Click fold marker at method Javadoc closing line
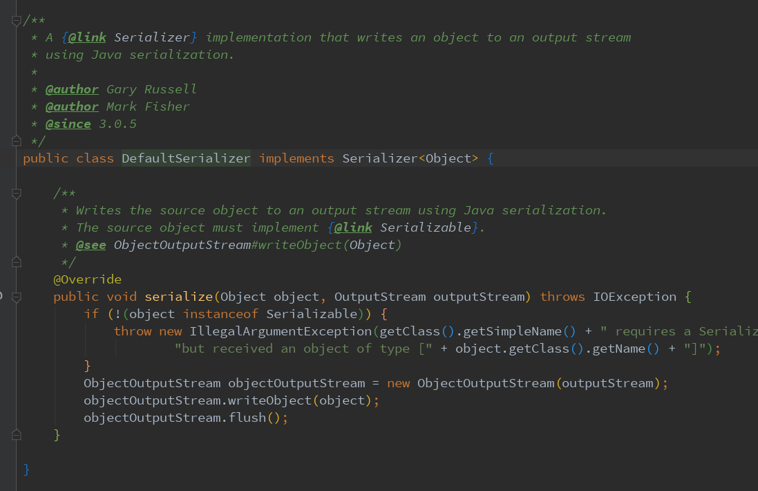758x491 pixels. click(17, 262)
